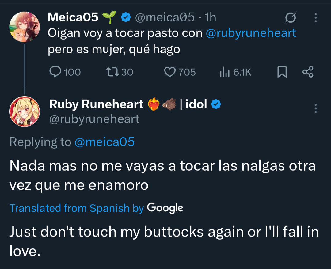Click the 1h timestamp
Screen dimensions: 331x269
click(x=211, y=17)
